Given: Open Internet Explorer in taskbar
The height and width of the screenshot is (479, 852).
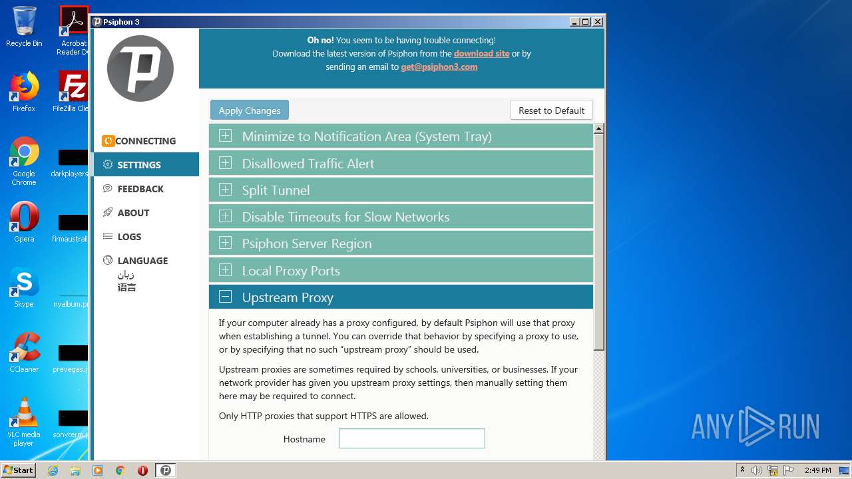Looking at the screenshot, I should (53, 470).
